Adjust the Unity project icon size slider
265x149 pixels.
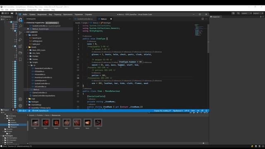pos(203,143)
